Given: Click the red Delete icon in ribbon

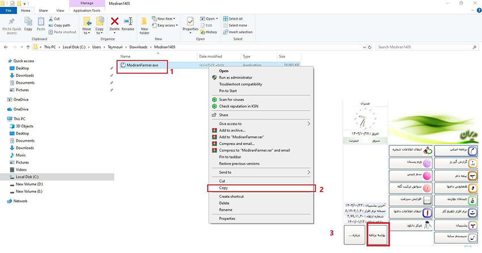Looking at the screenshot, I should (x=115, y=23).
